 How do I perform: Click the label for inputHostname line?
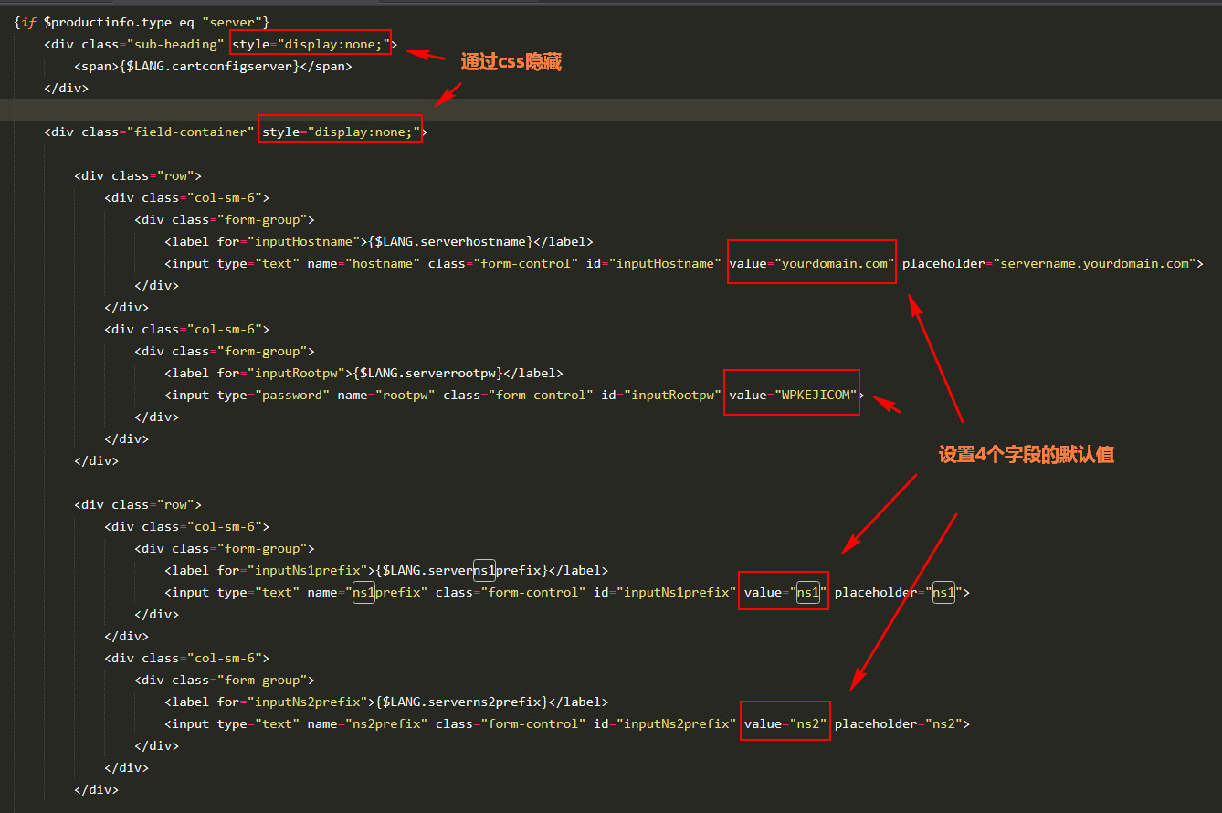tap(378, 241)
